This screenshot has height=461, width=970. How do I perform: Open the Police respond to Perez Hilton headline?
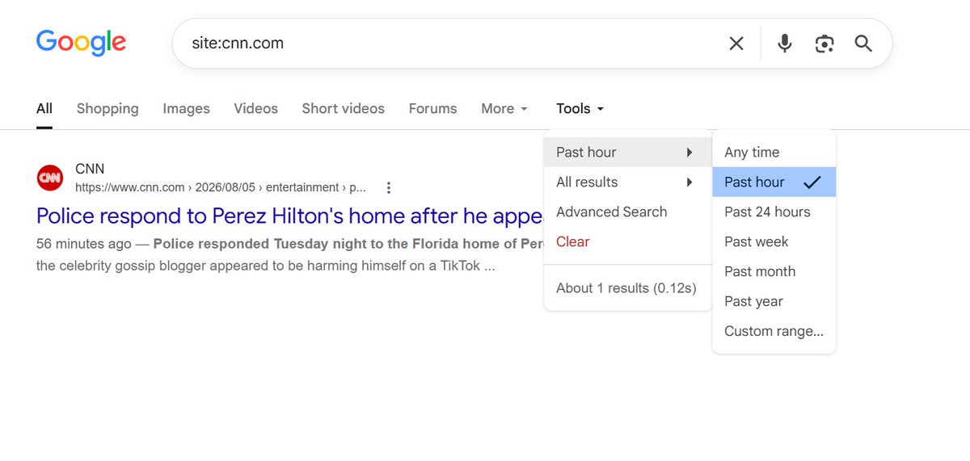pyautogui.click(x=289, y=216)
